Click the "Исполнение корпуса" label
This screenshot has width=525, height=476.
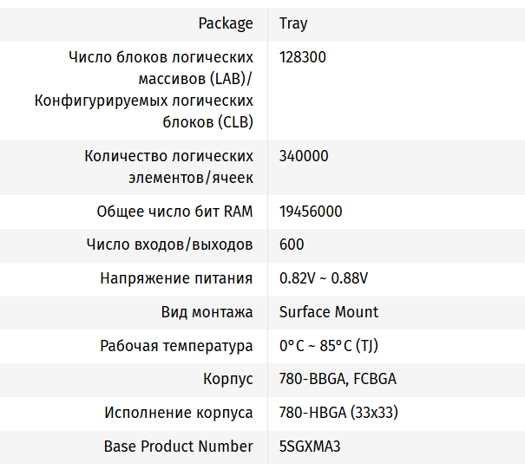179,413
